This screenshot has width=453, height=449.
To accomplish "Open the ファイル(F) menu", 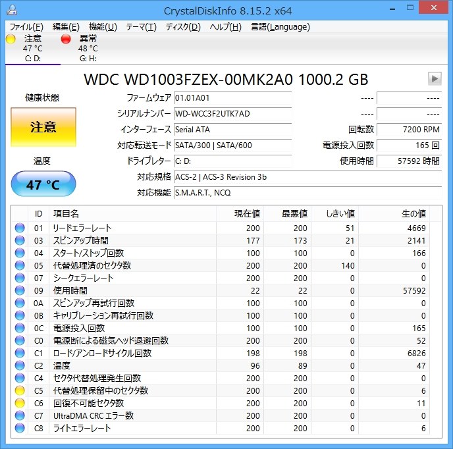I will tap(26, 27).
